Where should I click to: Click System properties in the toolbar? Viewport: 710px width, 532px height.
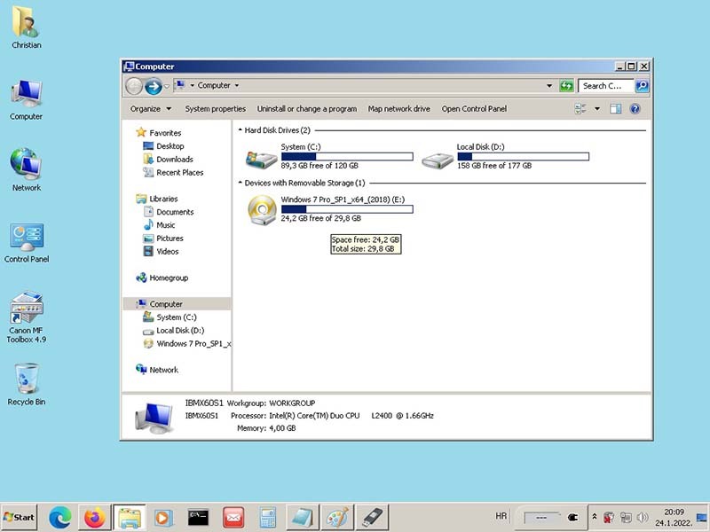click(215, 109)
